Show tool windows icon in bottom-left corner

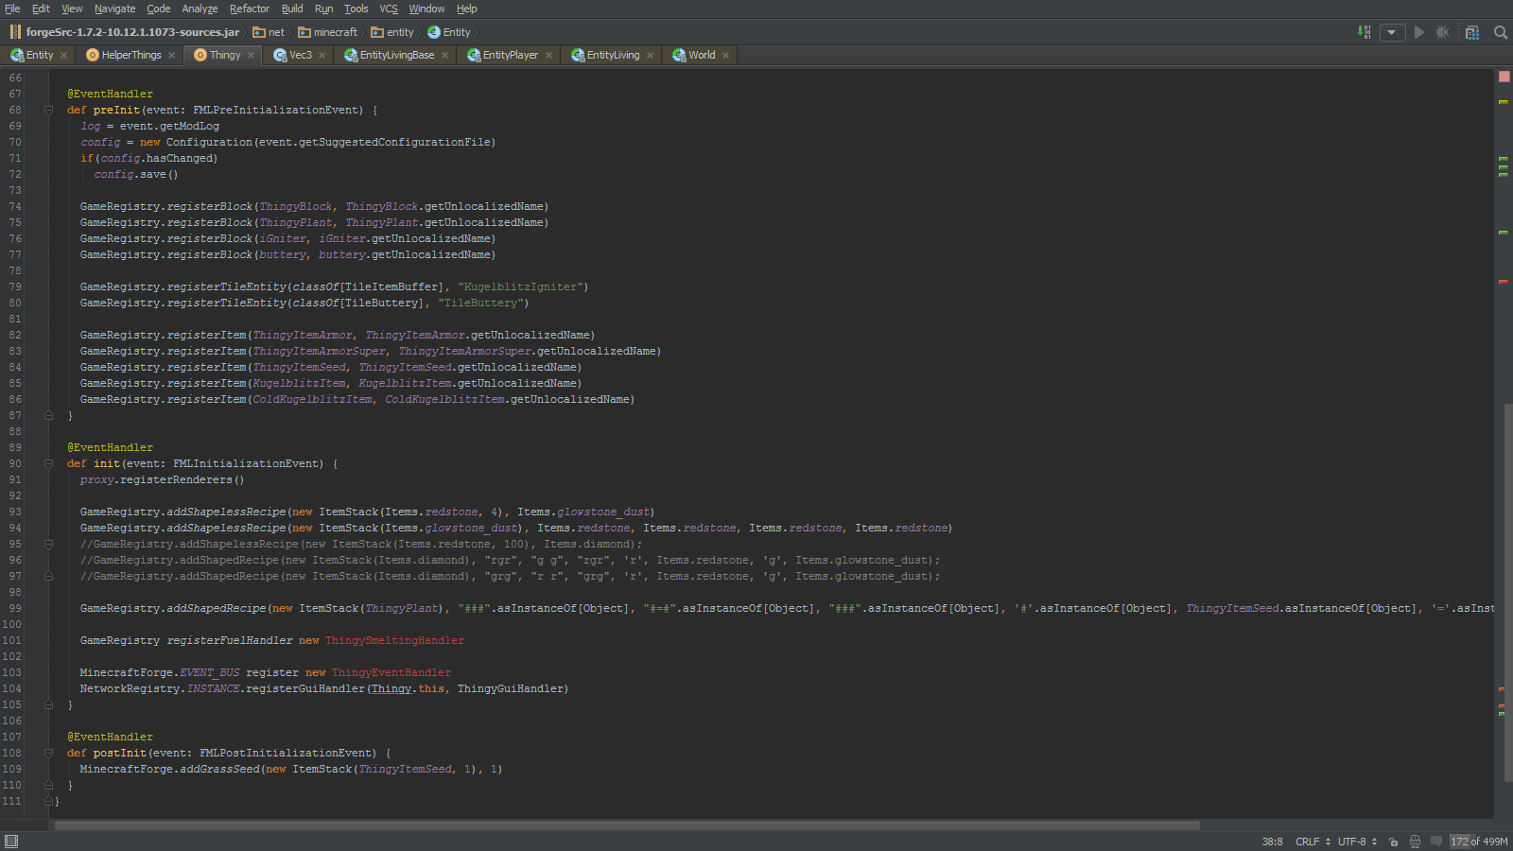tap(11, 842)
